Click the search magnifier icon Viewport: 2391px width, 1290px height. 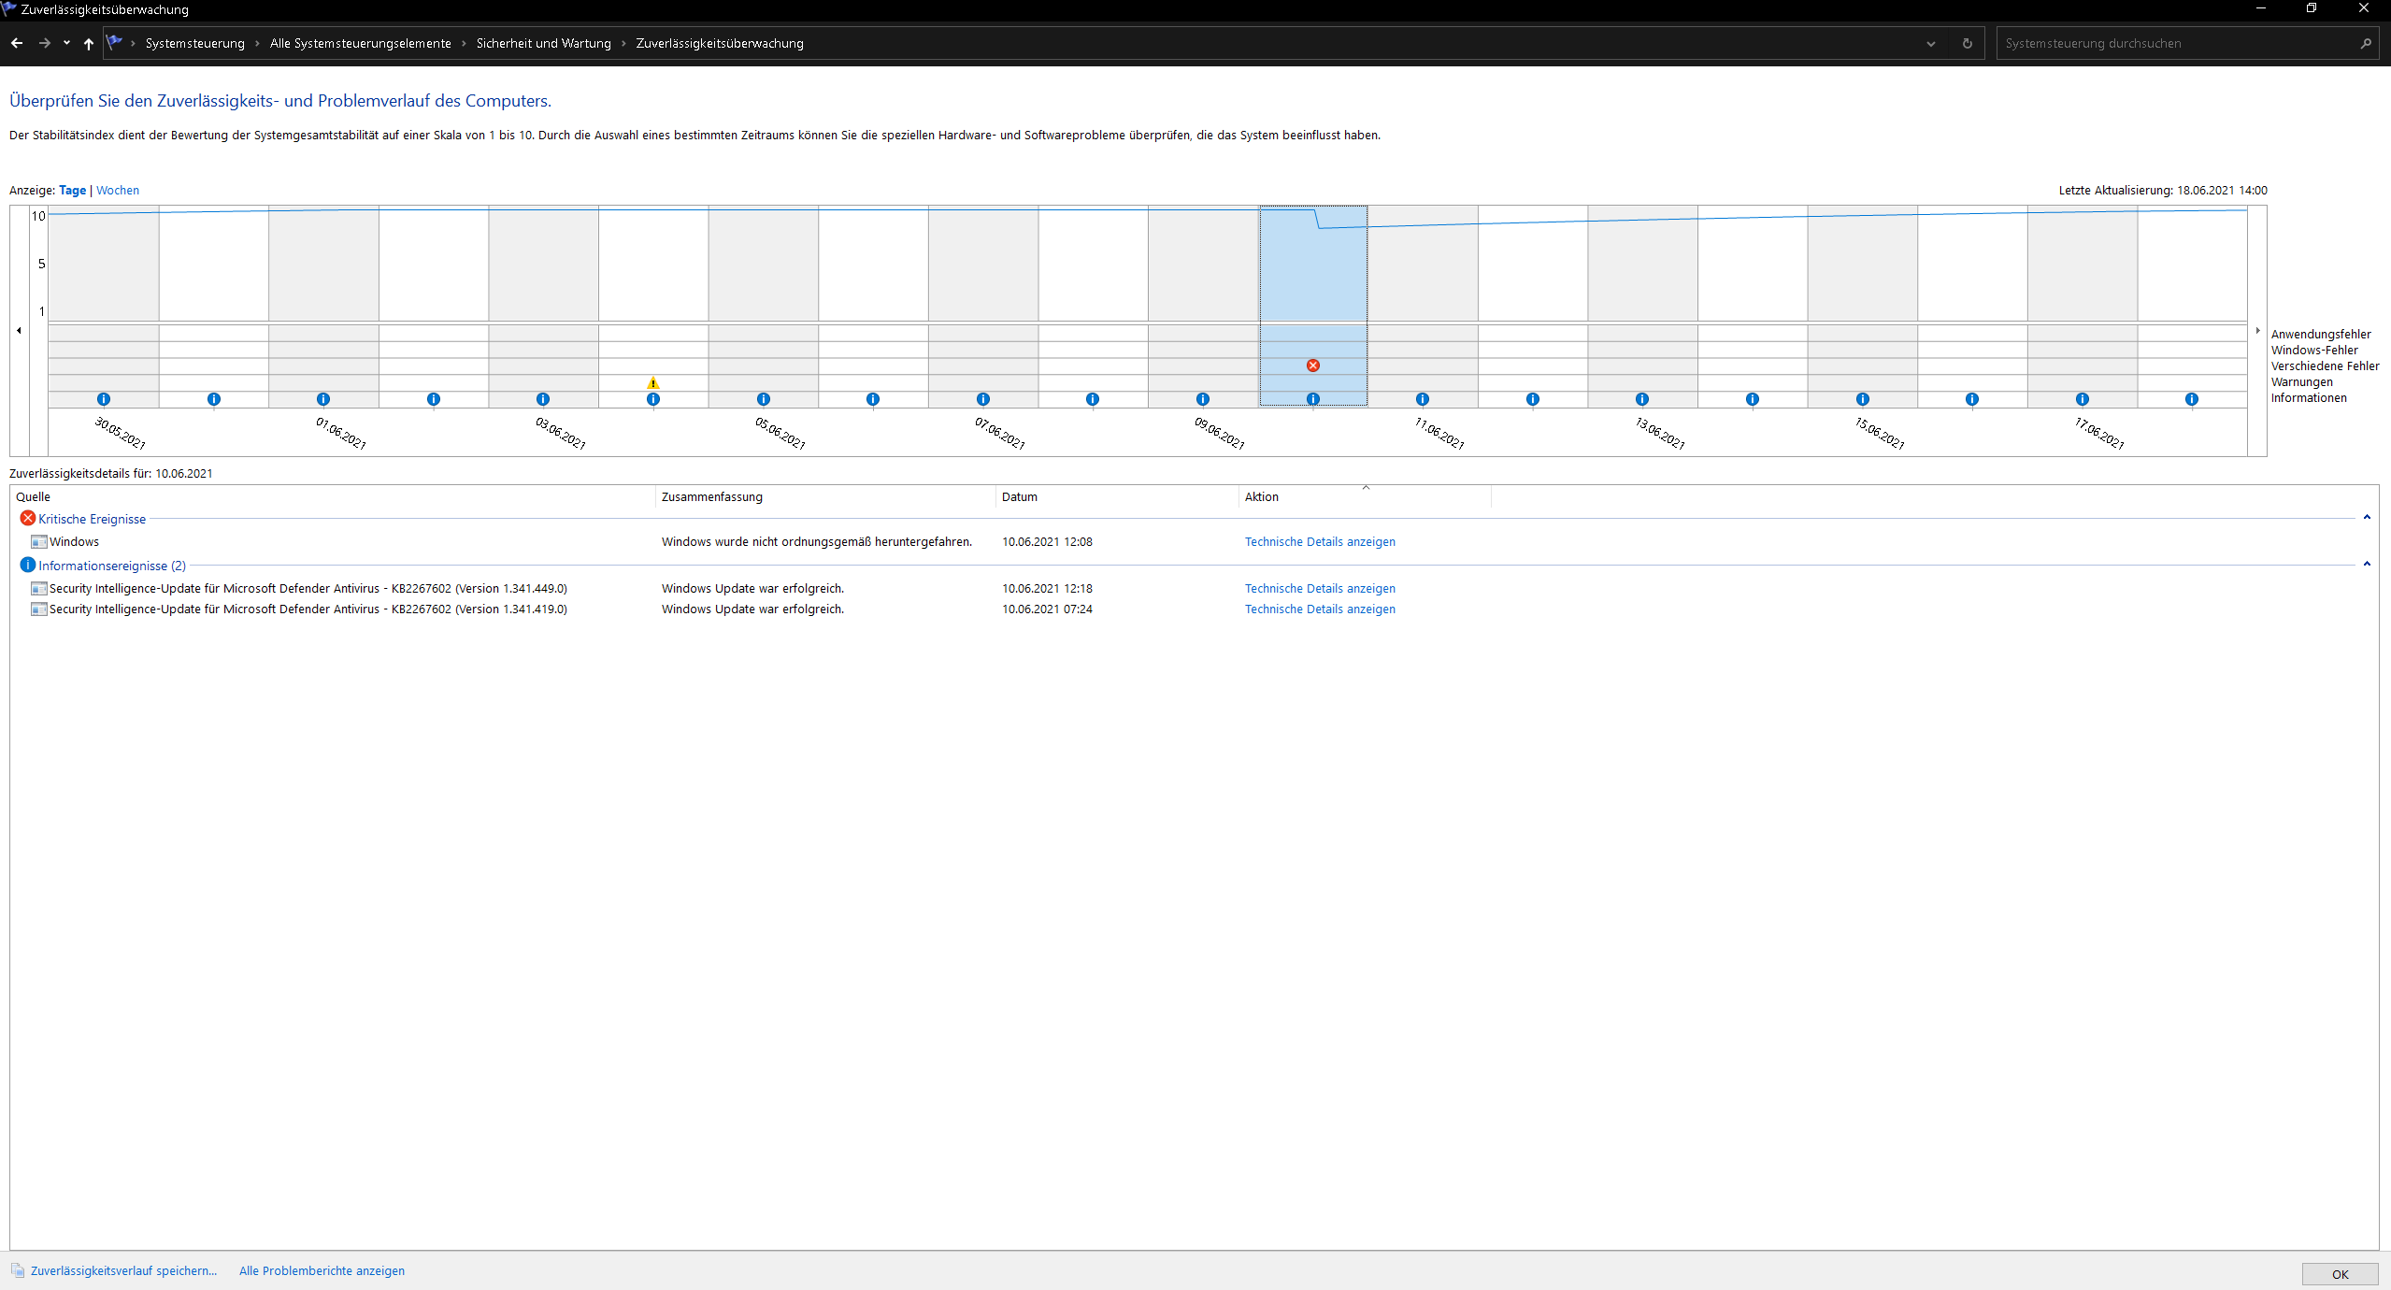click(2365, 43)
